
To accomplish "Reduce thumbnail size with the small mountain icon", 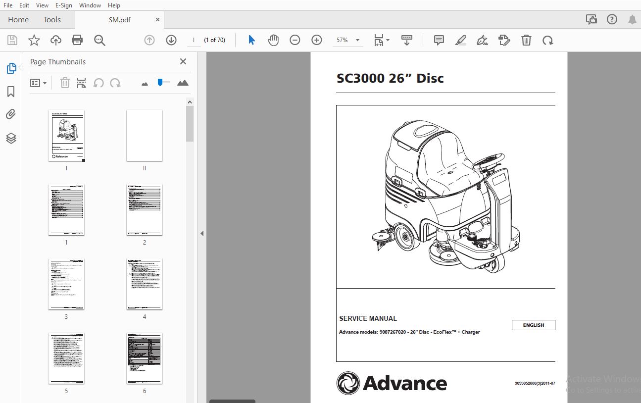I will (x=145, y=84).
